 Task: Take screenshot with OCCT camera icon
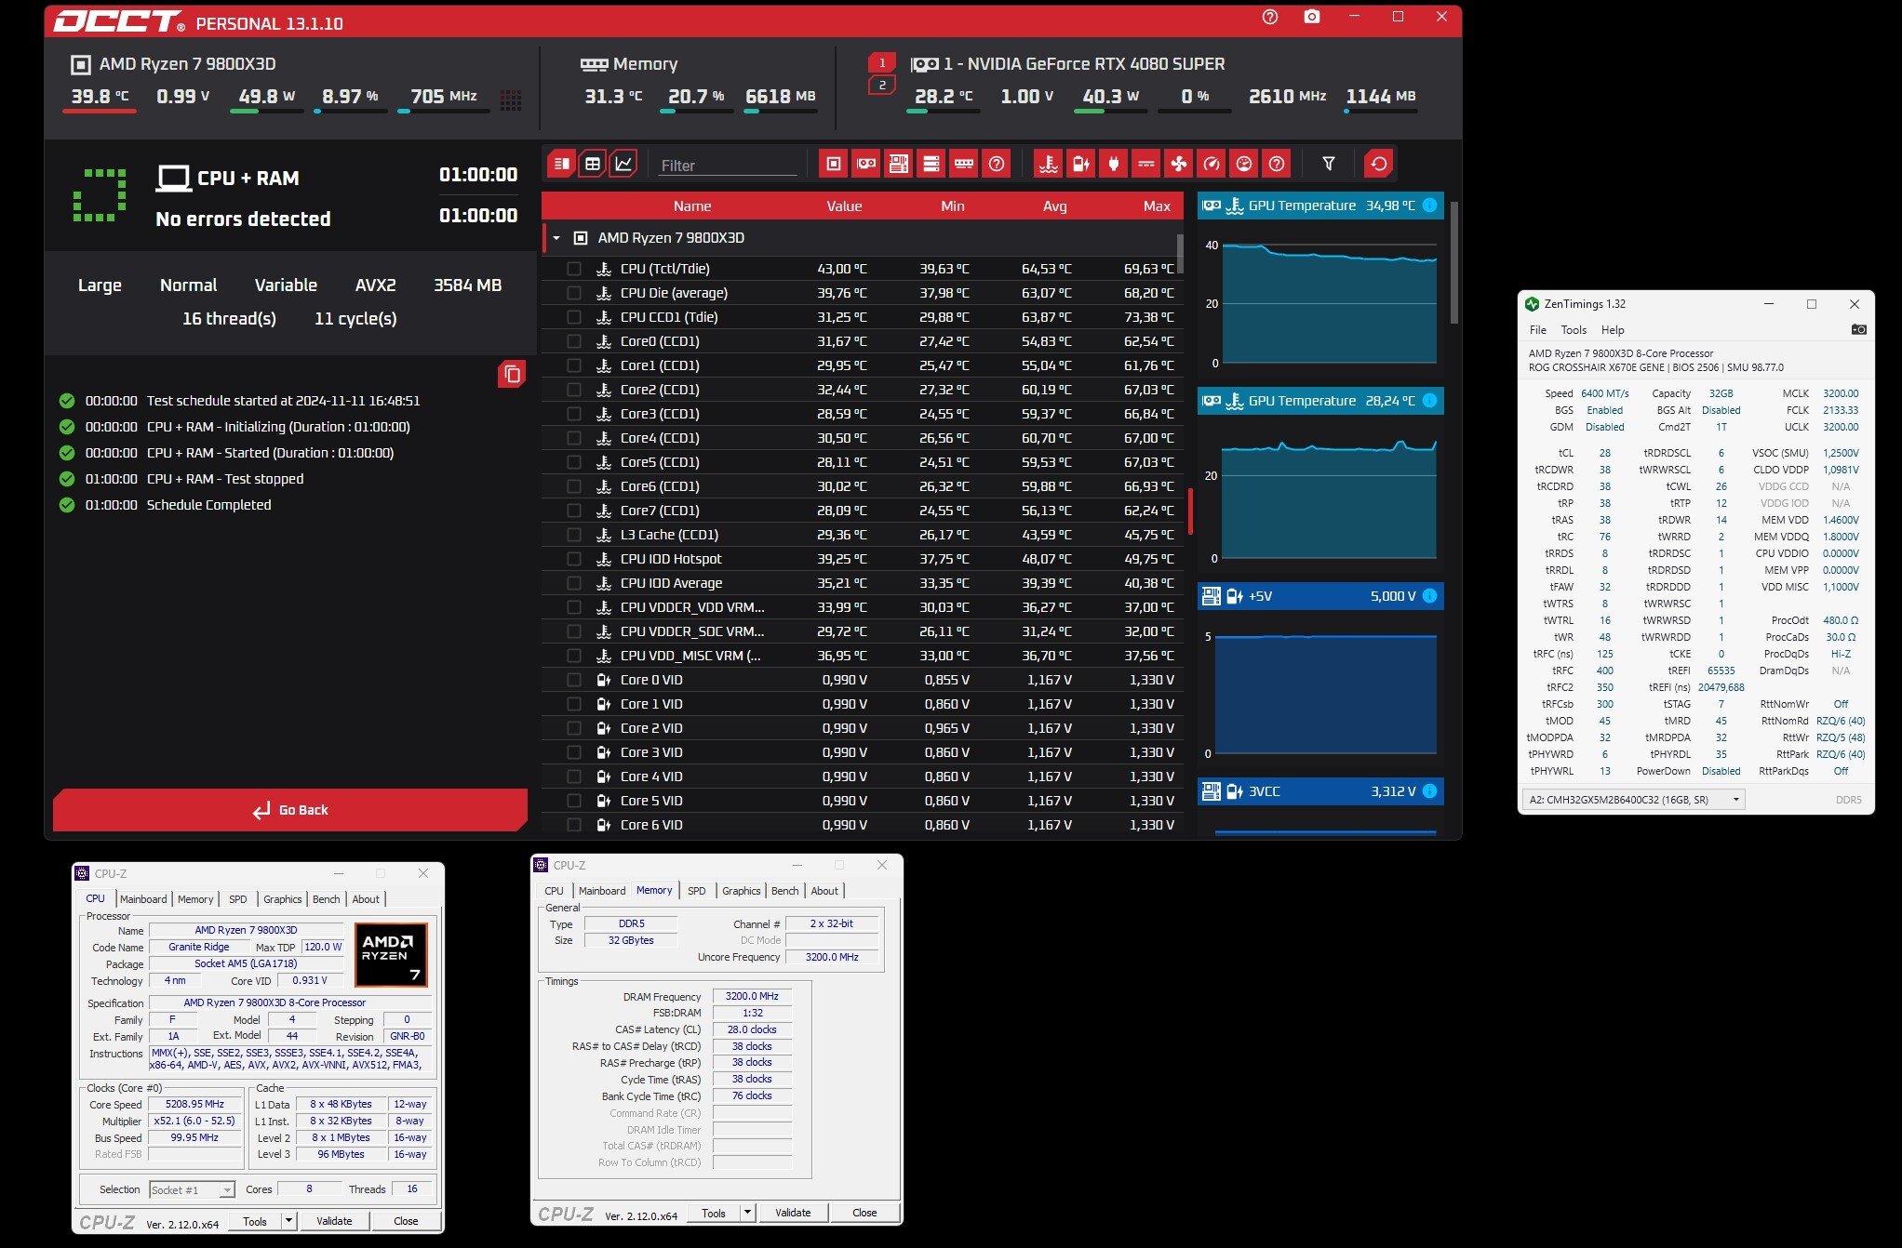(1311, 17)
